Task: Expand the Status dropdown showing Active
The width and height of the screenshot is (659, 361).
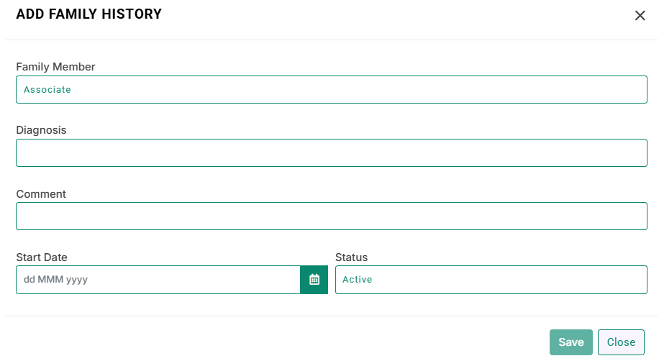Action: [491, 280]
